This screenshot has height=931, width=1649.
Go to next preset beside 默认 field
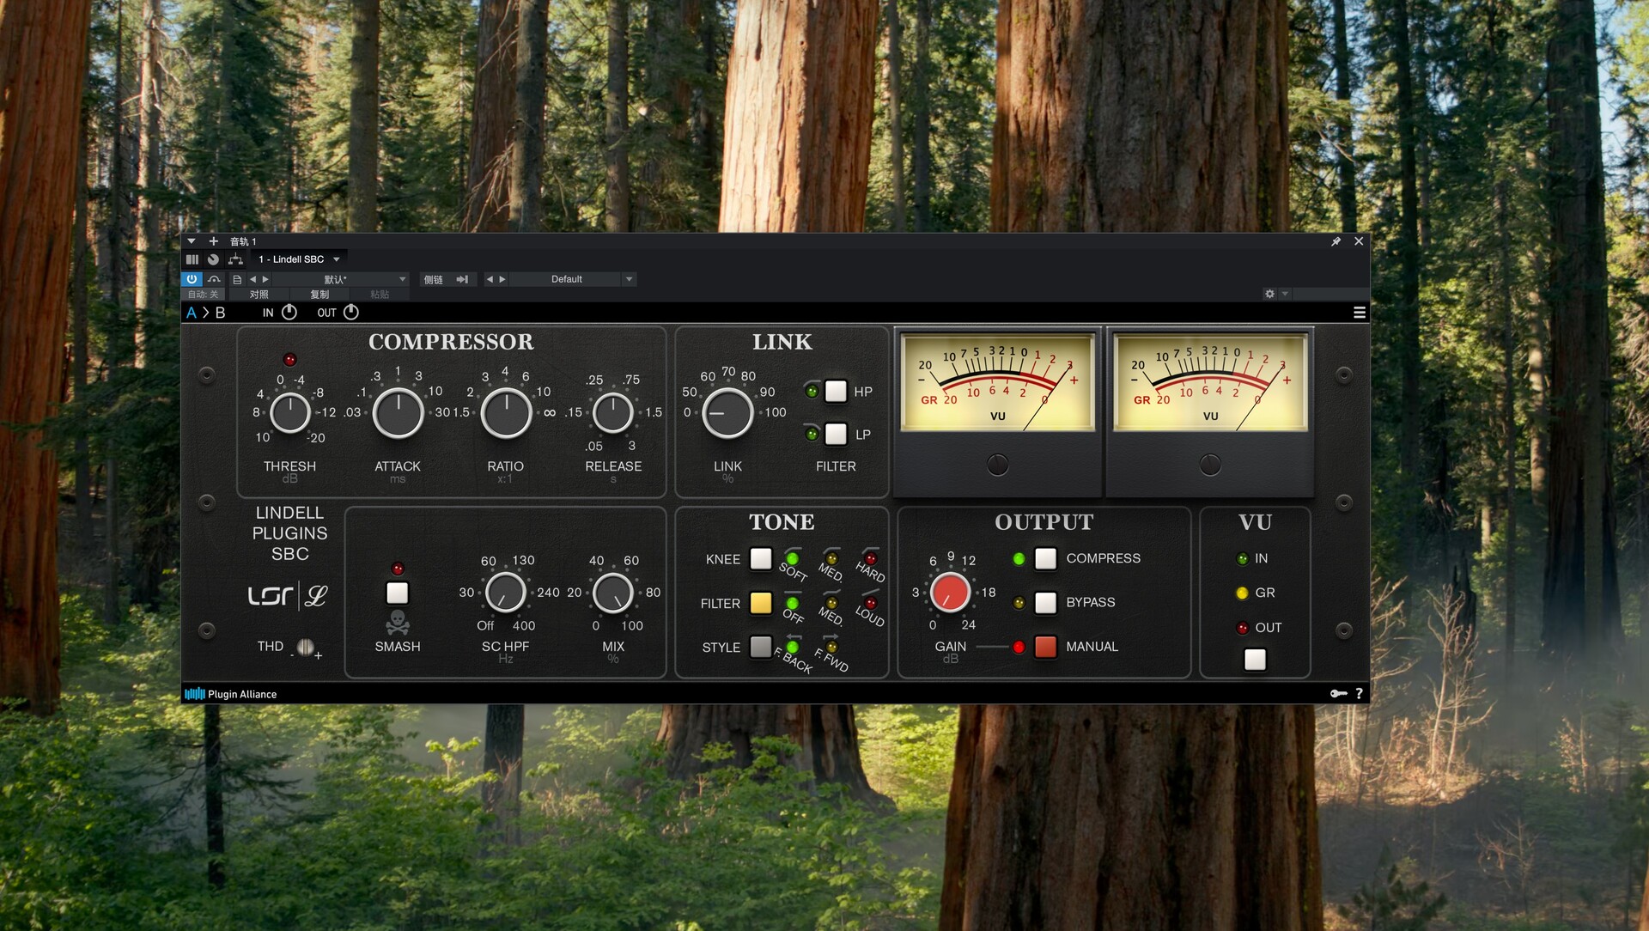coord(265,279)
